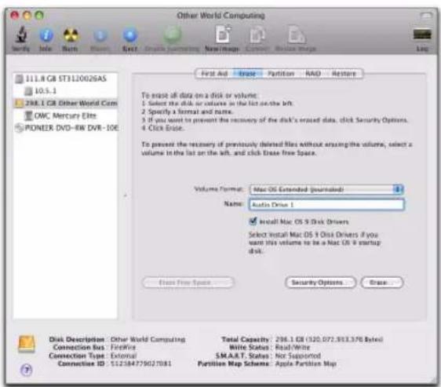441x387 pixels.
Task: Switch to the Restore tab
Action: point(344,74)
